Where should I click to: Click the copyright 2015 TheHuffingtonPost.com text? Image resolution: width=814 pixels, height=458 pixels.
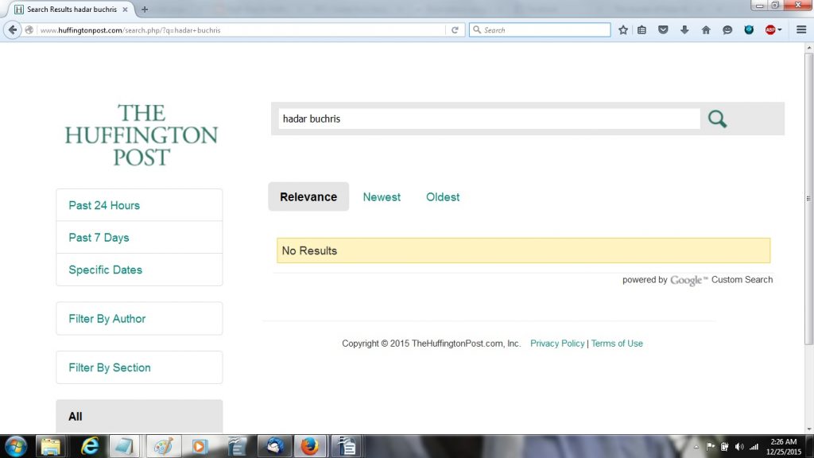click(431, 343)
